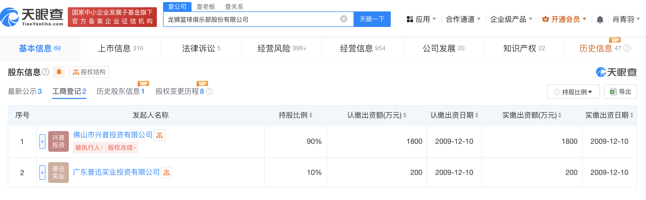Click the 天眼一下 search button
This screenshot has height=200, width=646.
coord(372,19)
